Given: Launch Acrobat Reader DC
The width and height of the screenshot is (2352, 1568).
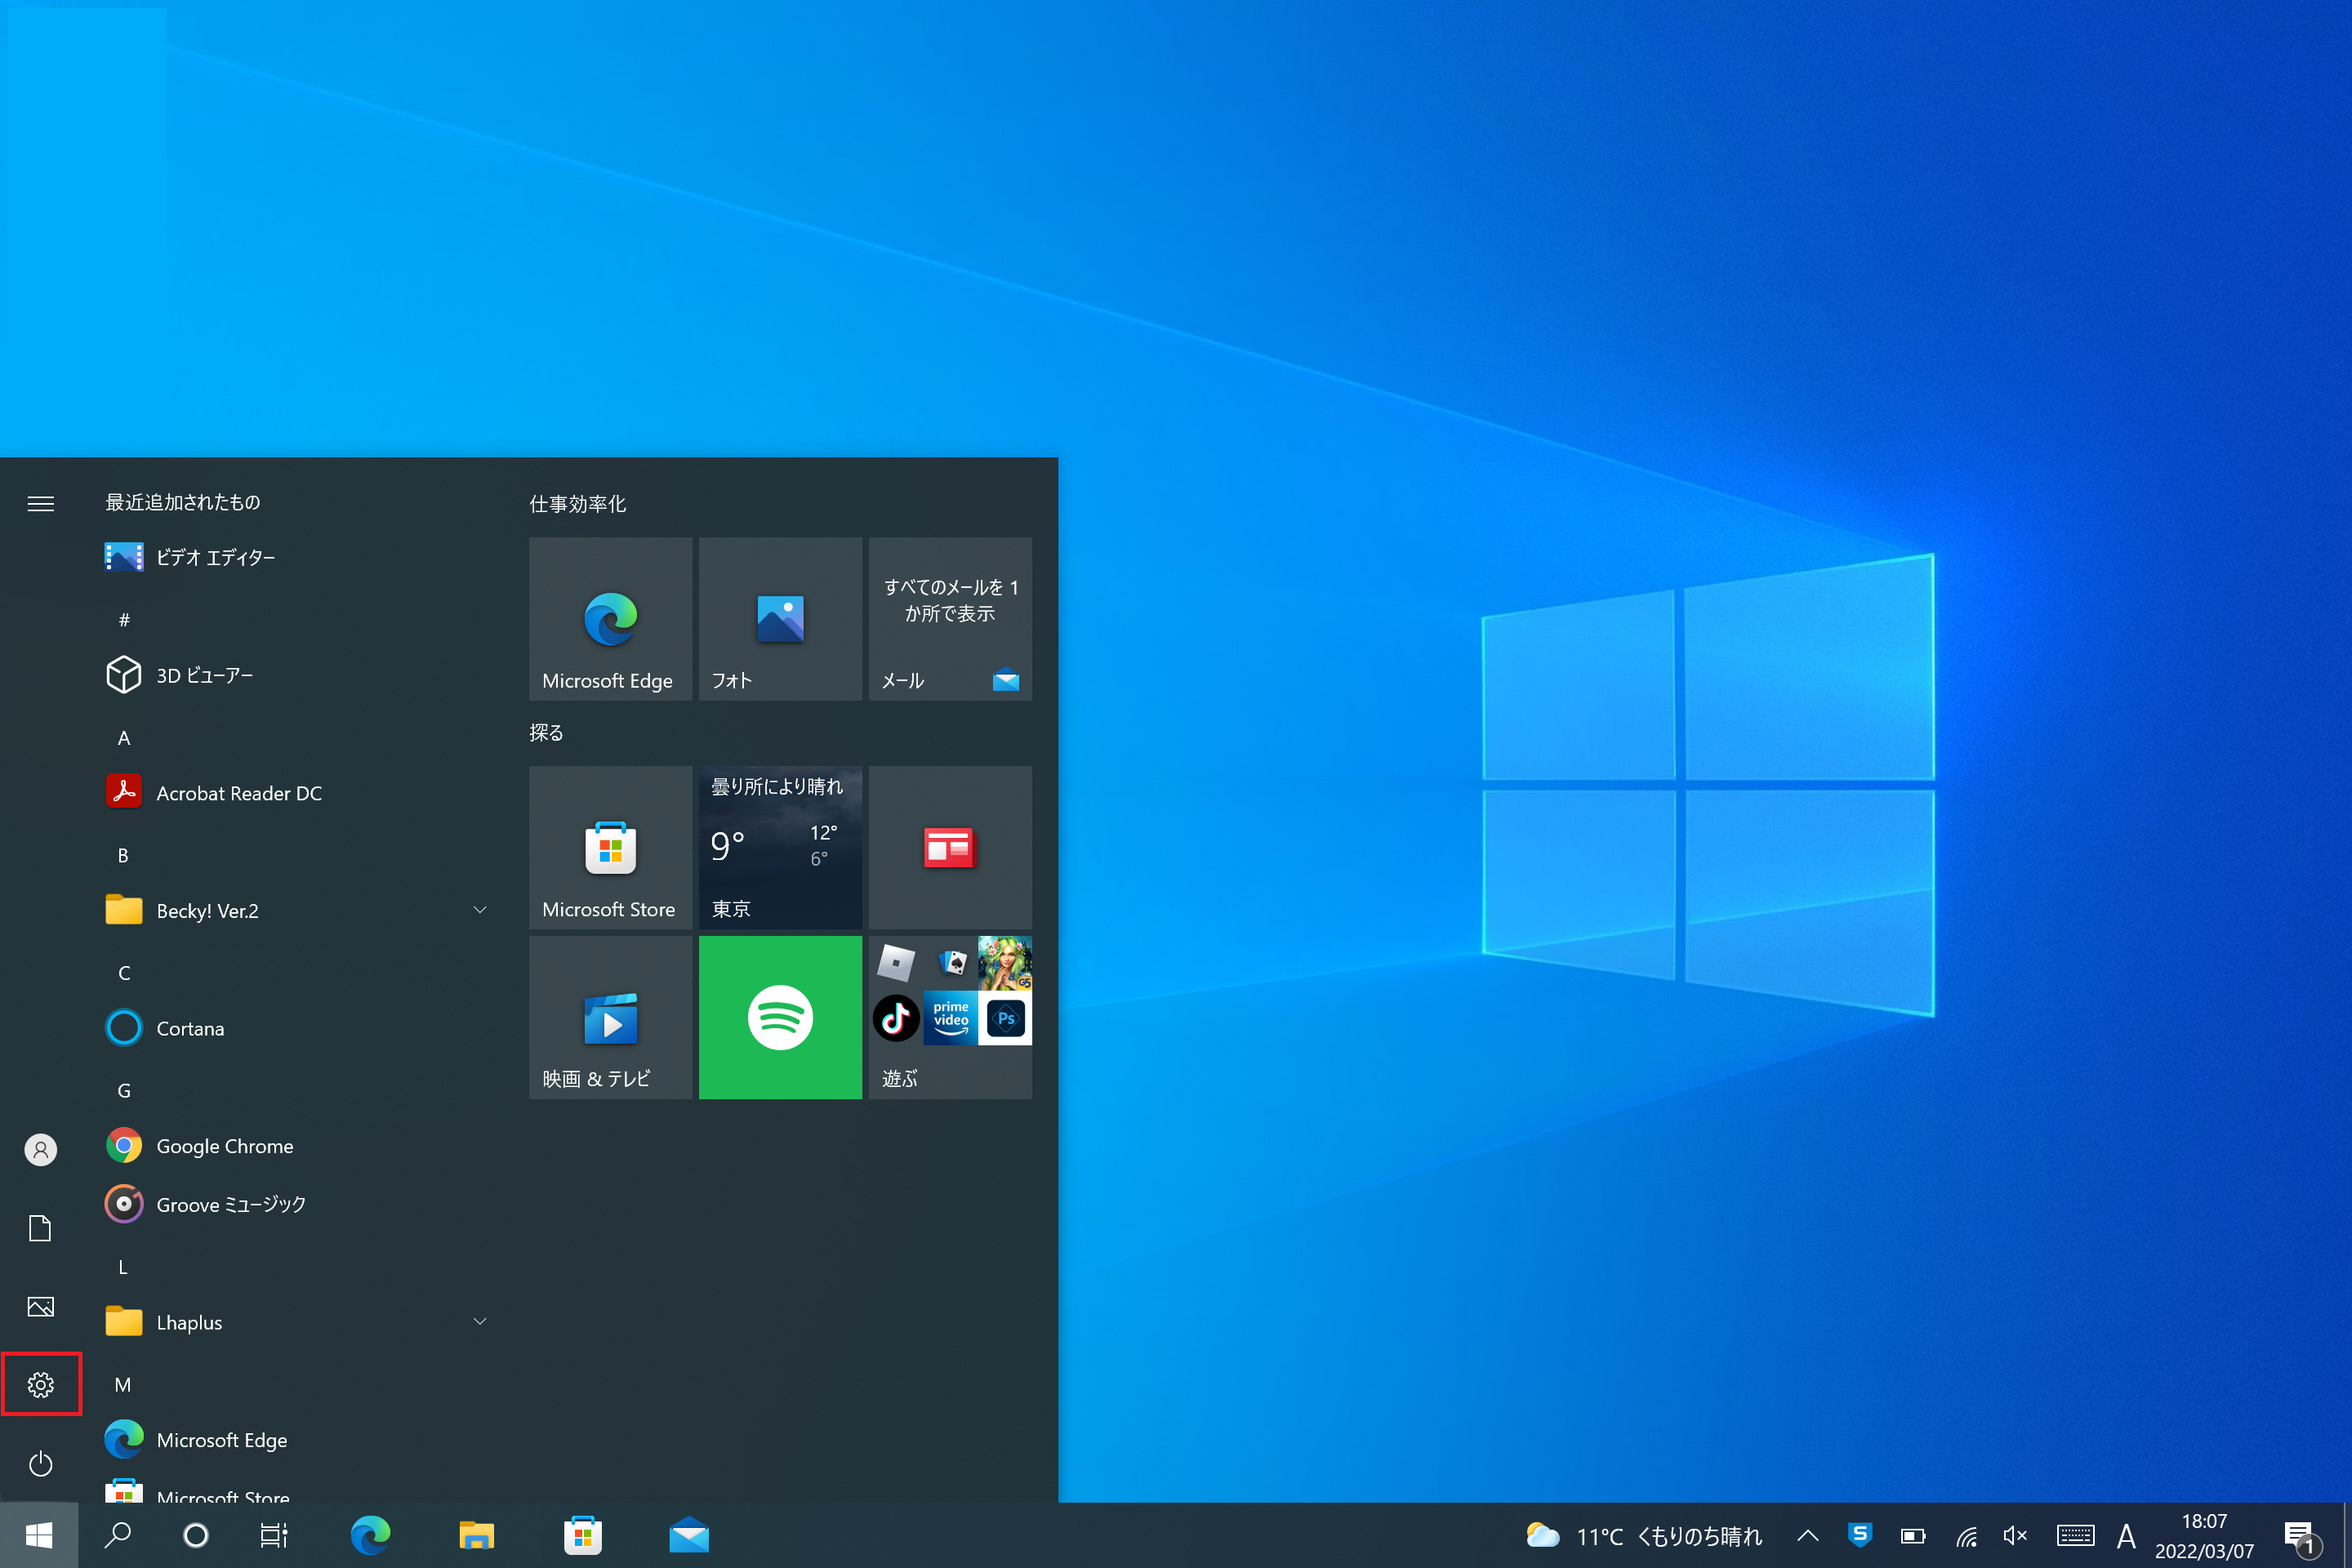Looking at the screenshot, I should tap(300, 793).
